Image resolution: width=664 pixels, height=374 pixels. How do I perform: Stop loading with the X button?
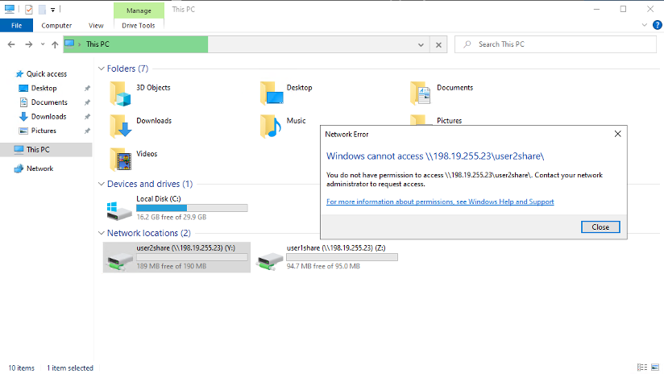[438, 44]
